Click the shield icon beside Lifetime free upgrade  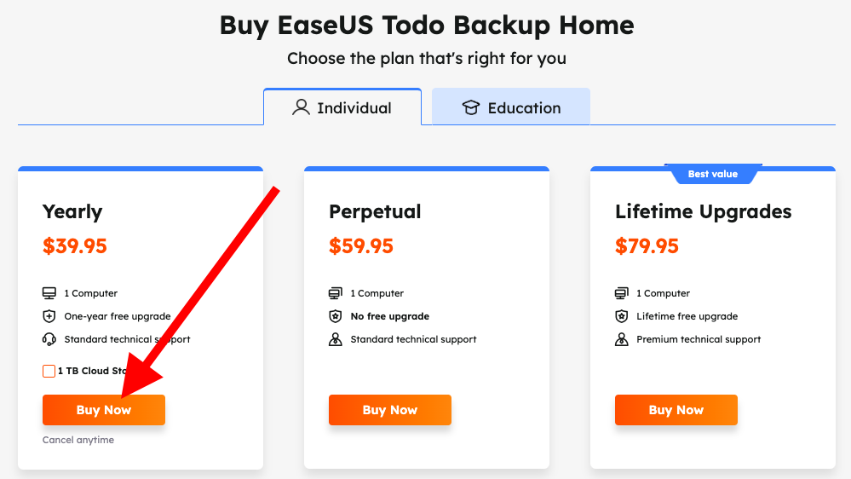622,316
